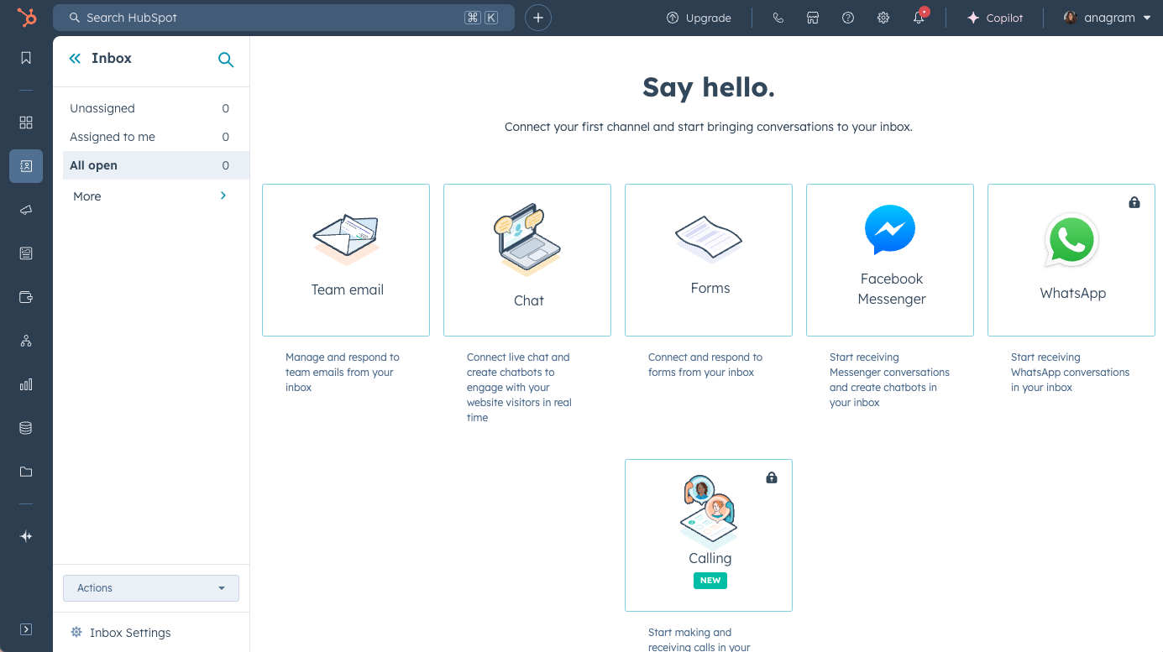Open the Marketing megaphone icon in sidebar
The height and width of the screenshot is (652, 1163).
[26, 210]
